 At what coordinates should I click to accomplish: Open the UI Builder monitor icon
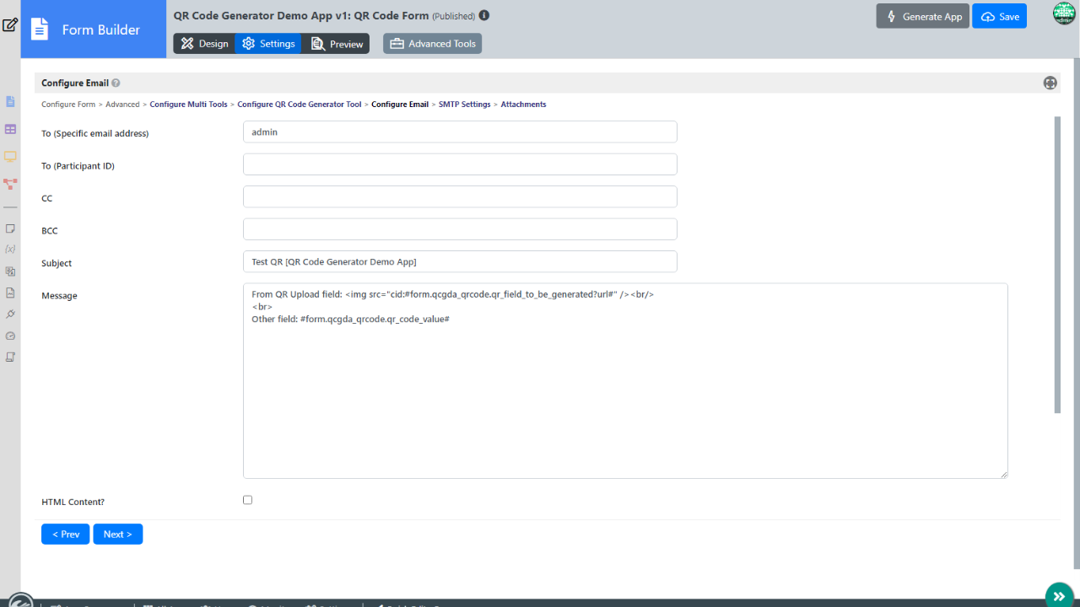[x=10, y=156]
